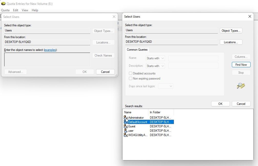The image size is (258, 166).
Task: Close the active Select Users dialog
Action: click(x=250, y=17)
